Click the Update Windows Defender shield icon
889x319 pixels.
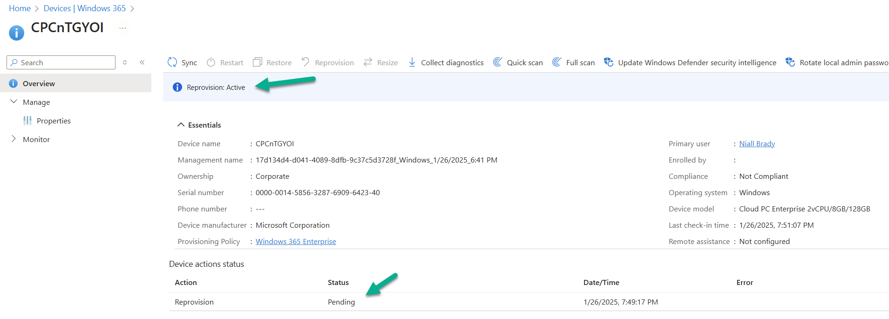pos(609,62)
